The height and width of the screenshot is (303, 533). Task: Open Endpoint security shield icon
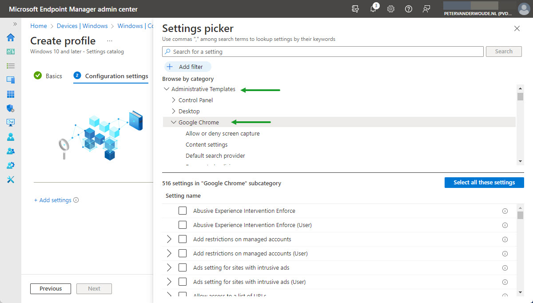click(x=11, y=108)
